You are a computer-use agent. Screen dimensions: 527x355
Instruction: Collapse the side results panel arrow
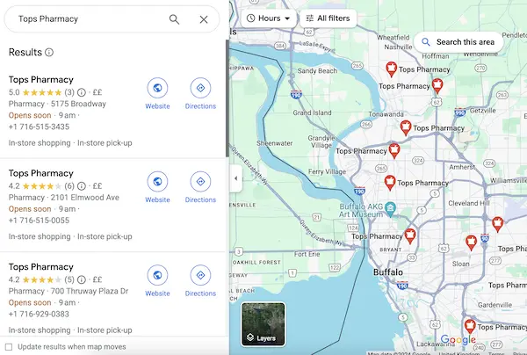pyautogui.click(x=236, y=178)
